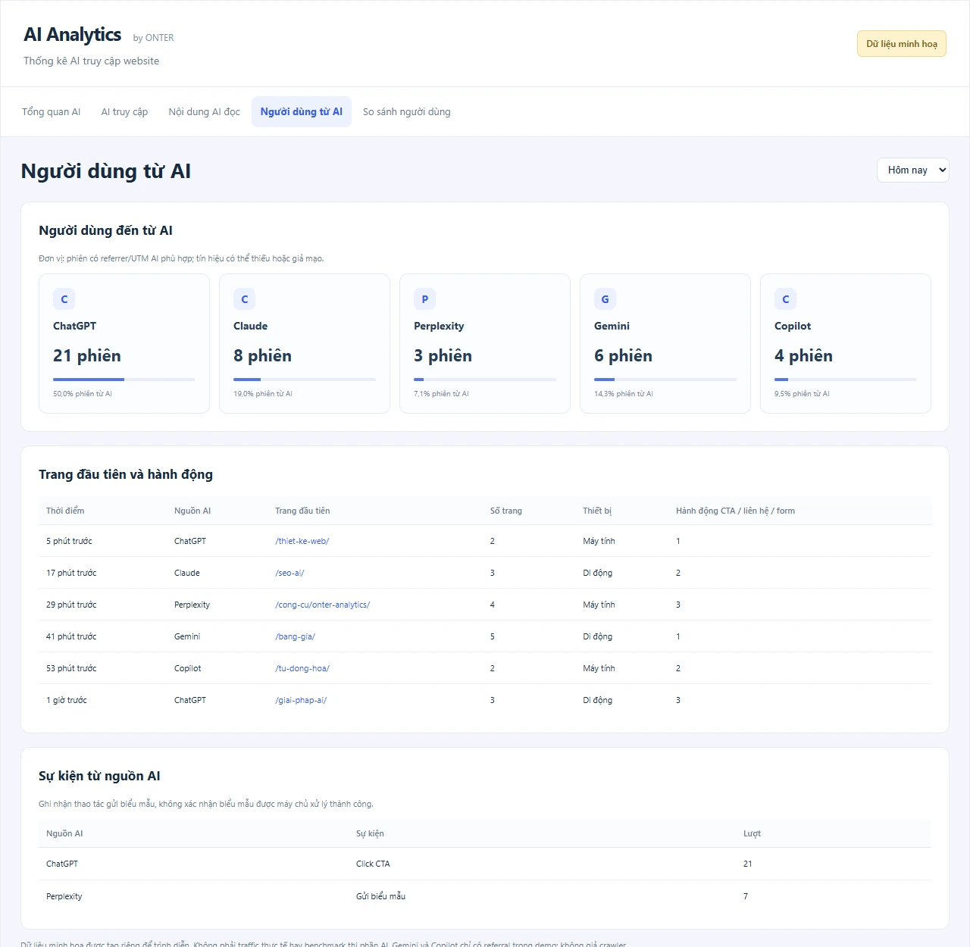
Task: Open the /seo-ai/ page link
Action: [x=289, y=573]
